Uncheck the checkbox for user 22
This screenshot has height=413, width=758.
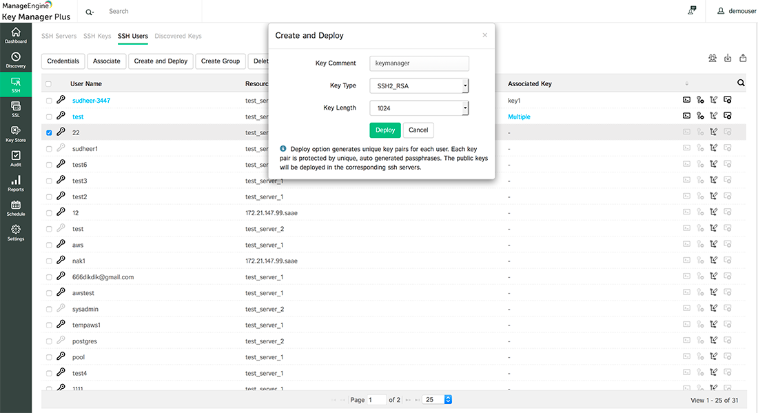click(x=49, y=132)
